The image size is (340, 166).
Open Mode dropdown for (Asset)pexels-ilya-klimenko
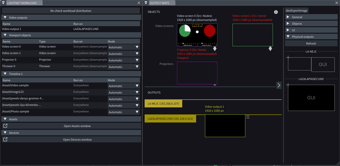coord(124,105)
